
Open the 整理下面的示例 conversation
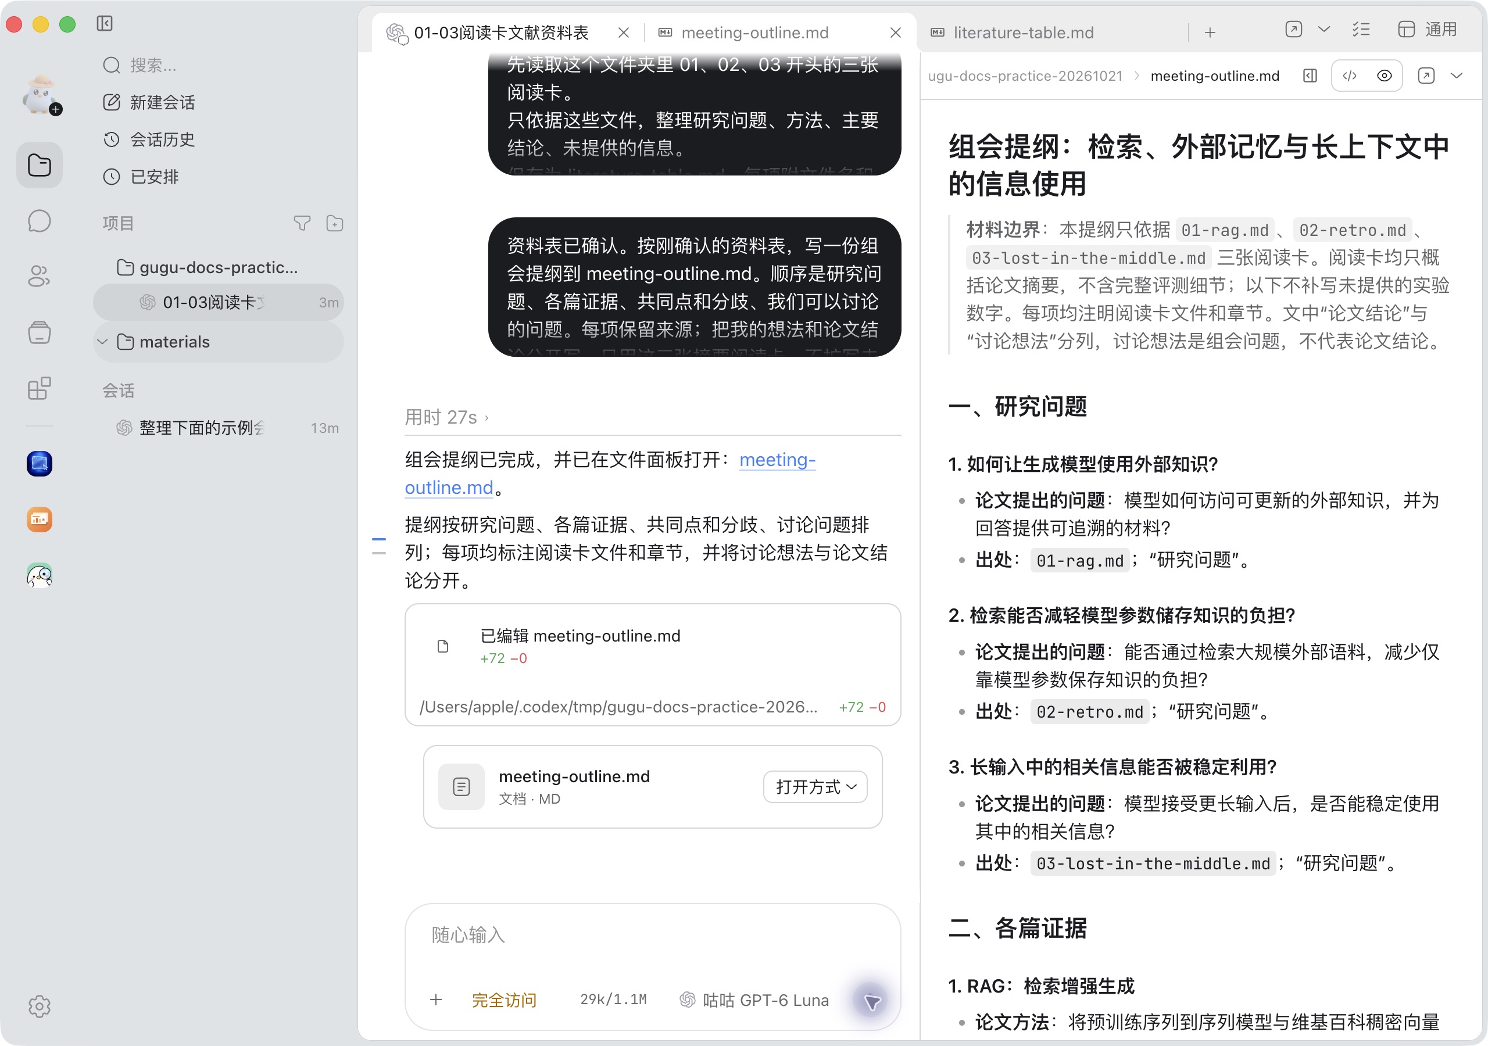coord(219,428)
